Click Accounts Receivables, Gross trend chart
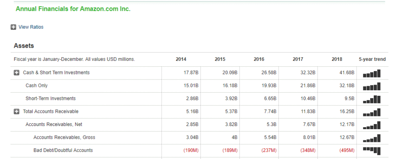Image resolution: width=408 pixels, height=159 pixels. [x=372, y=138]
